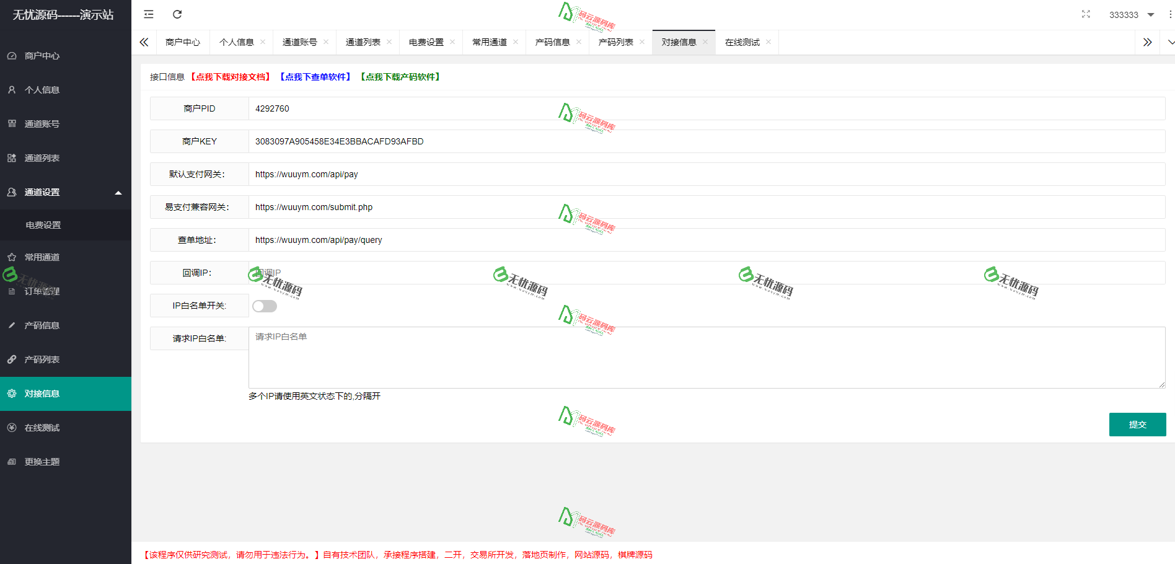The image size is (1175, 564).
Task: Open the 点我下载对接文档 download link
Action: pyautogui.click(x=231, y=76)
